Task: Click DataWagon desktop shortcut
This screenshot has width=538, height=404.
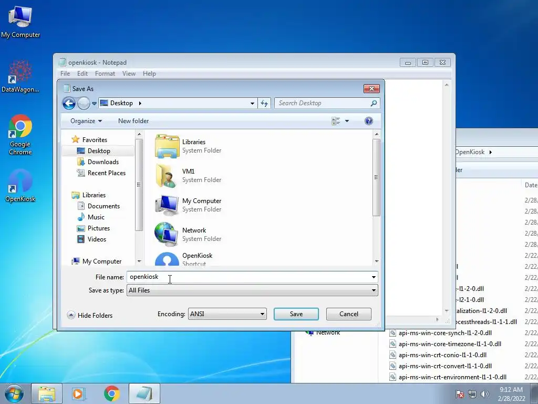Action: point(20,76)
